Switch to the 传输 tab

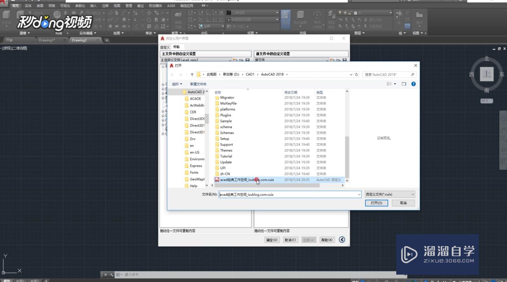(x=176, y=47)
